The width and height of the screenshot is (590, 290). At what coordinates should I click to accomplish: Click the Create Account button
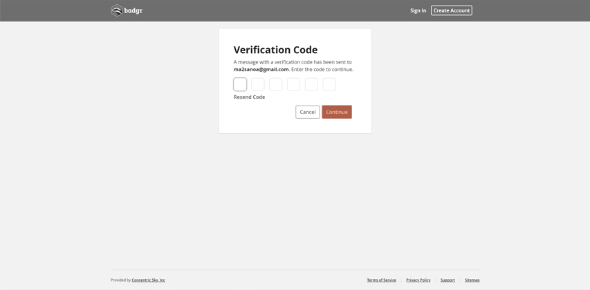point(452,10)
